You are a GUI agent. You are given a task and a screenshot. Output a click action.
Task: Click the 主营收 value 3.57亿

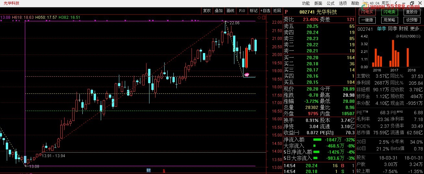point(383,76)
